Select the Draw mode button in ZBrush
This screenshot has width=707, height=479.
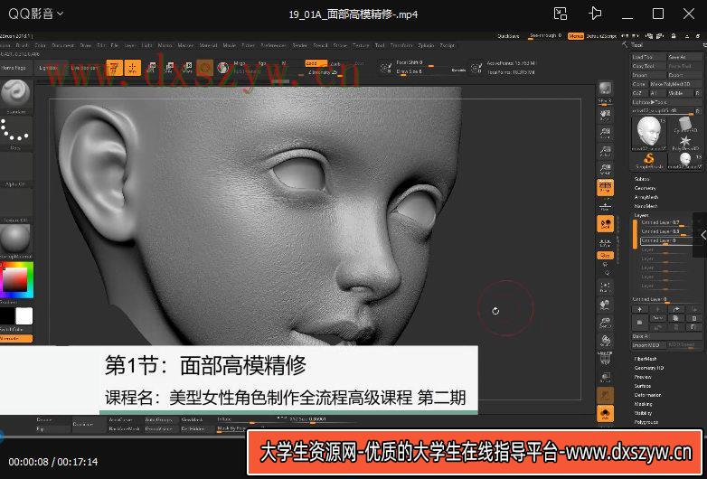coord(133,68)
